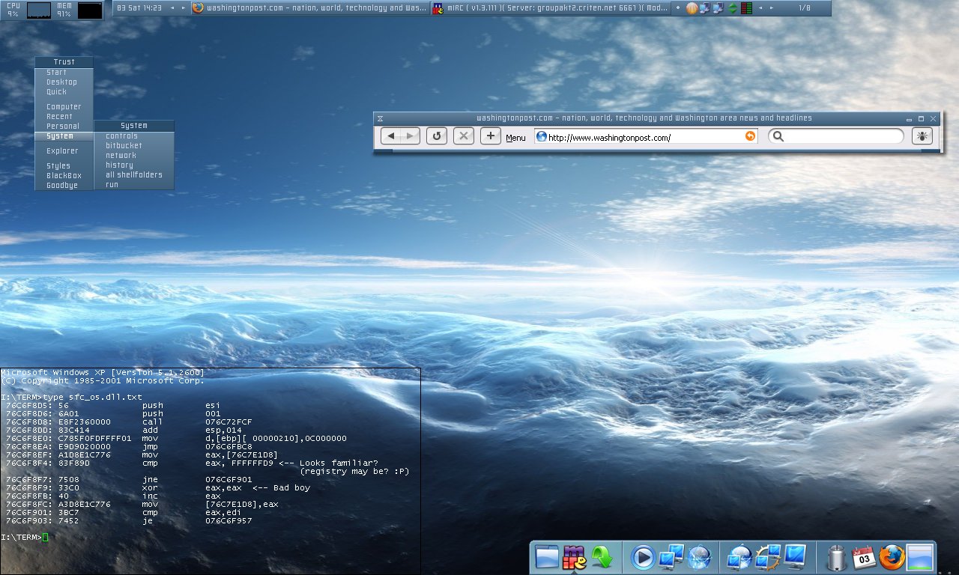The height and width of the screenshot is (575, 959).
Task: Switch to mIRC taskbar window
Action: 549,8
